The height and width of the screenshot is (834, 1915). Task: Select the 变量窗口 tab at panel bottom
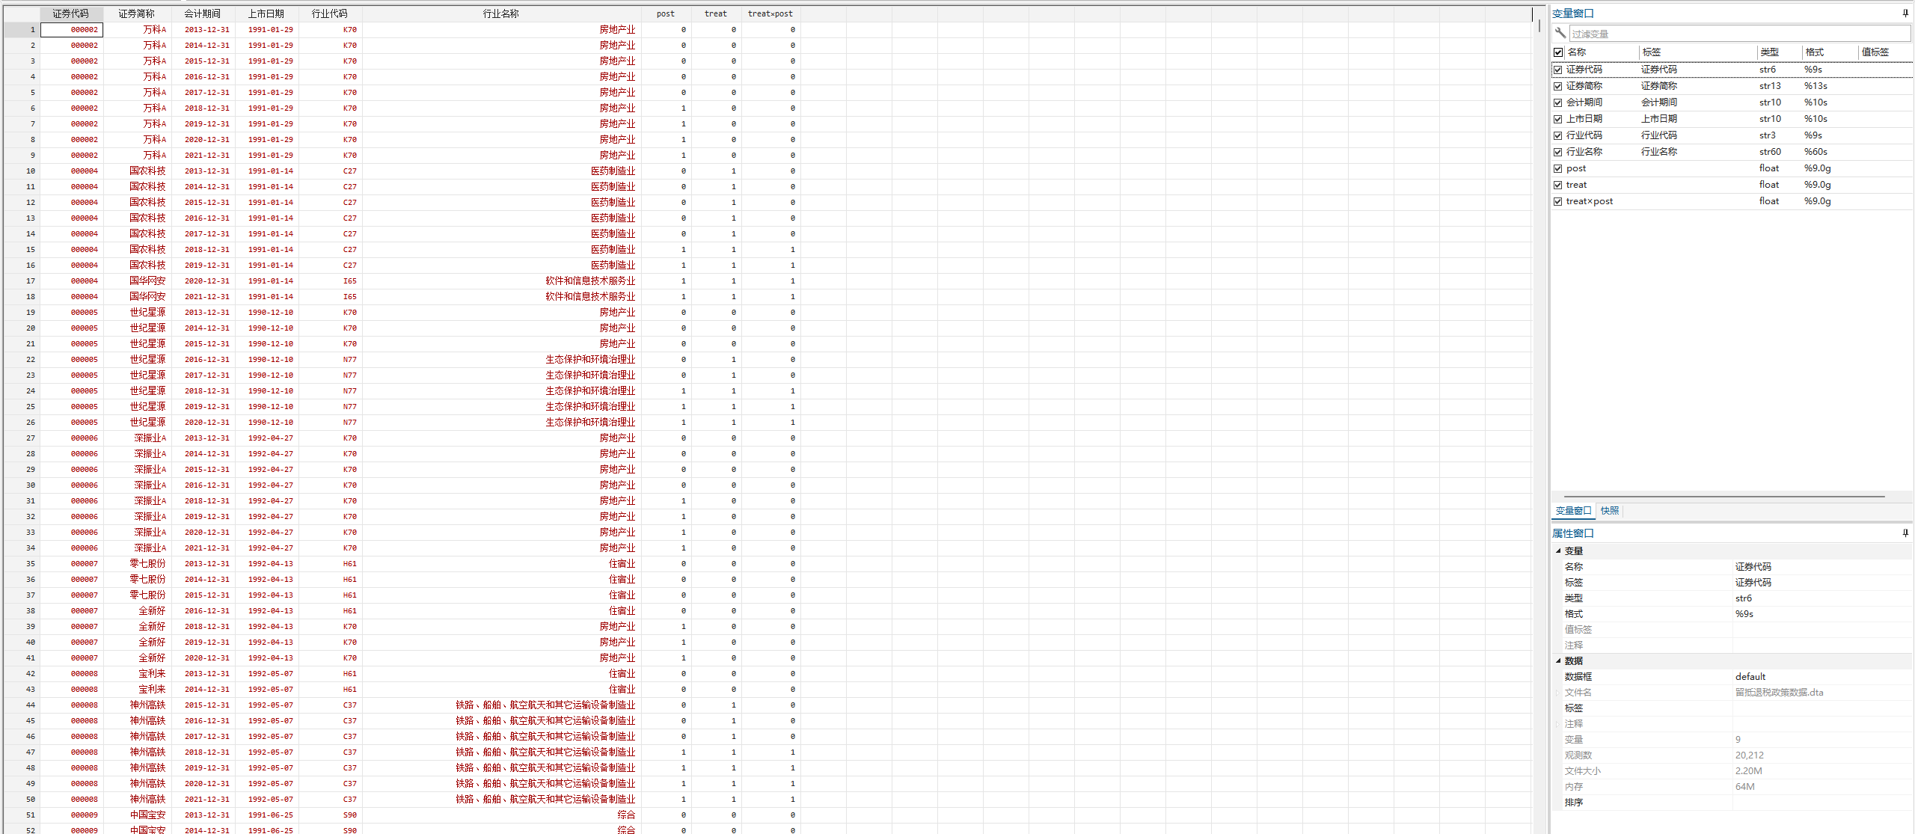coord(1573,511)
